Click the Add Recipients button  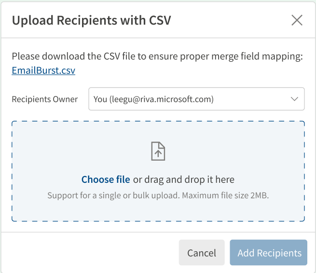[269, 253]
